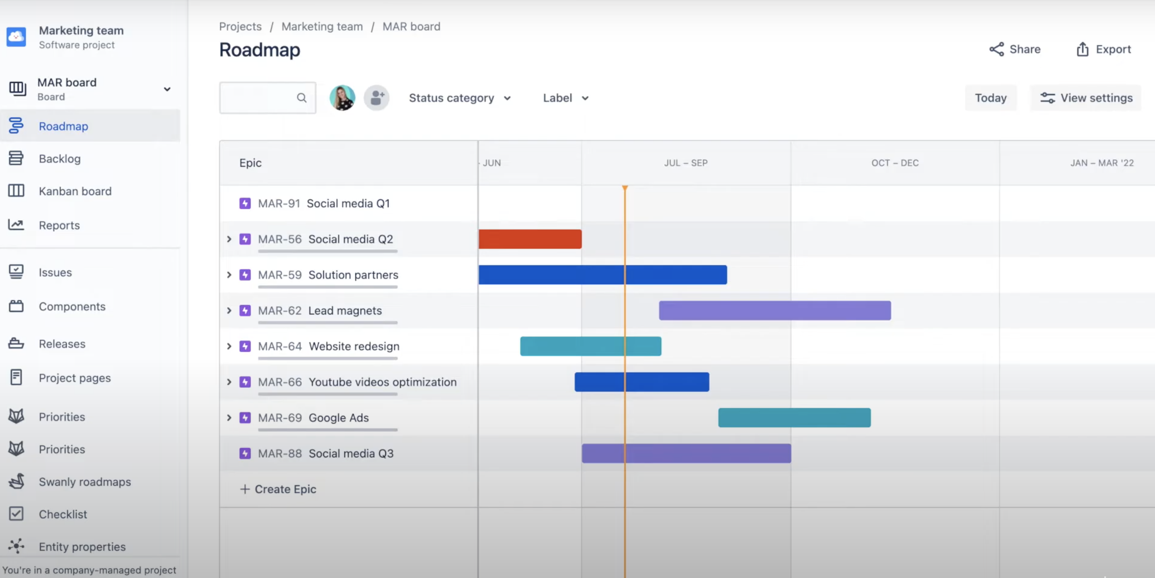The image size is (1155, 578).
Task: Open the Entity properties icon
Action: 16,546
